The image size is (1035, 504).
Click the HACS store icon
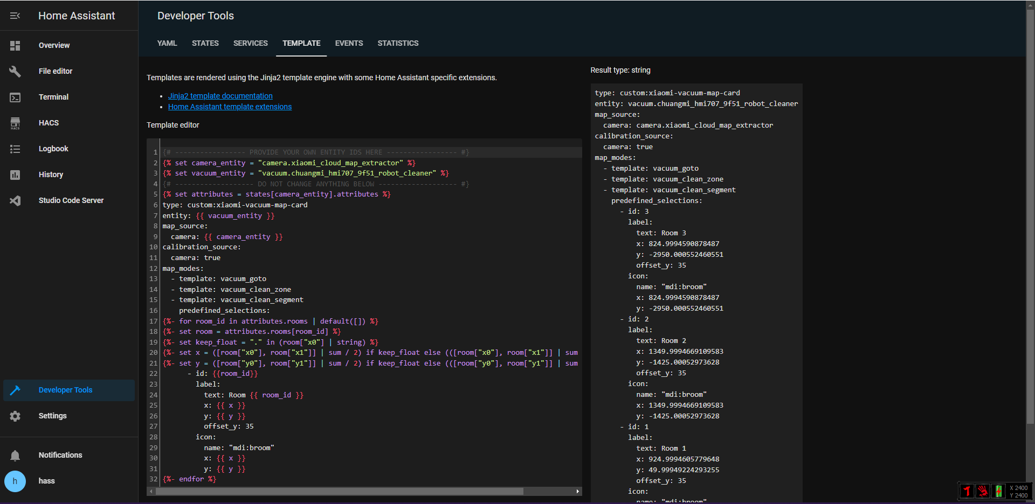(15, 123)
